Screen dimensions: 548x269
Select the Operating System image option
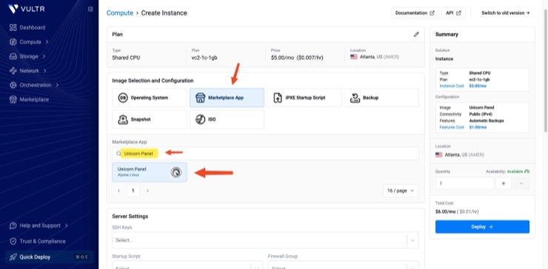click(x=150, y=98)
